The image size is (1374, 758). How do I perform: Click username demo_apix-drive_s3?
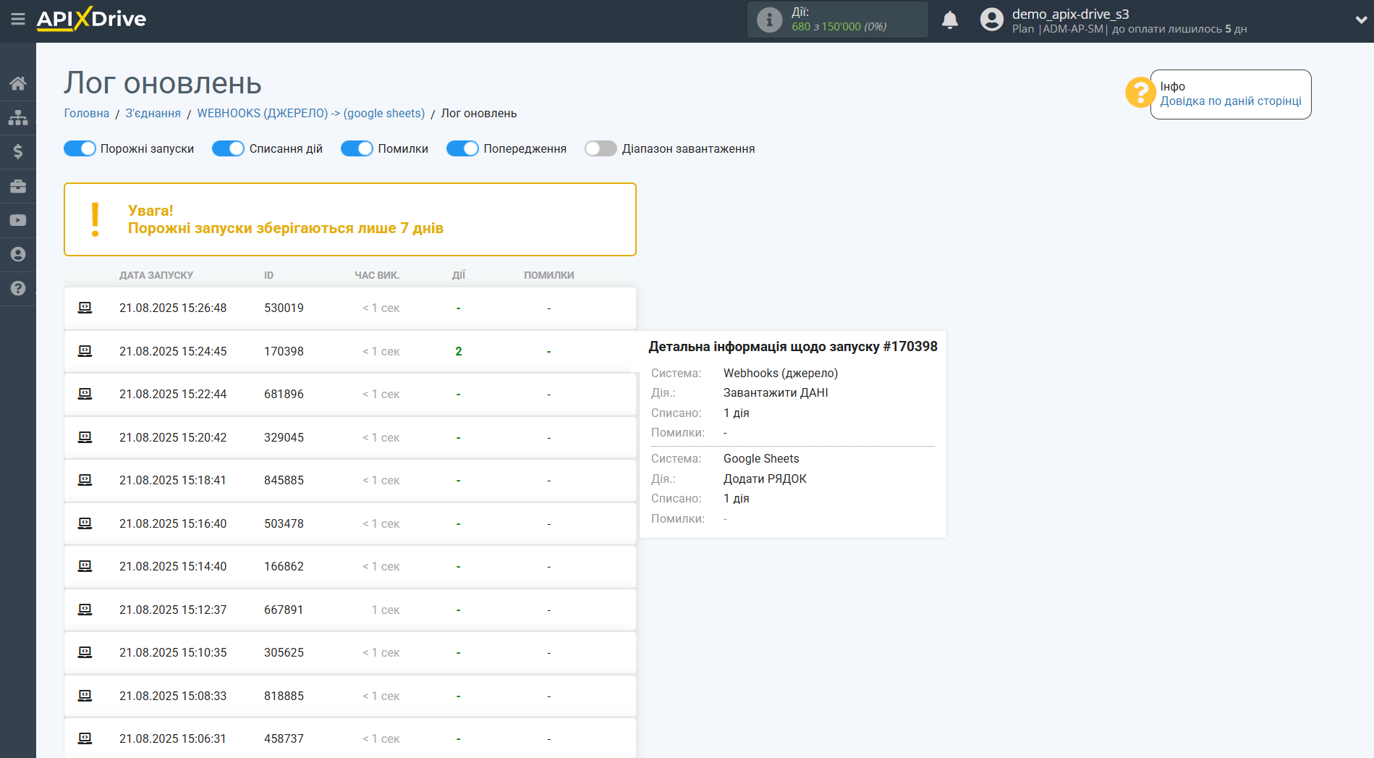point(1070,14)
